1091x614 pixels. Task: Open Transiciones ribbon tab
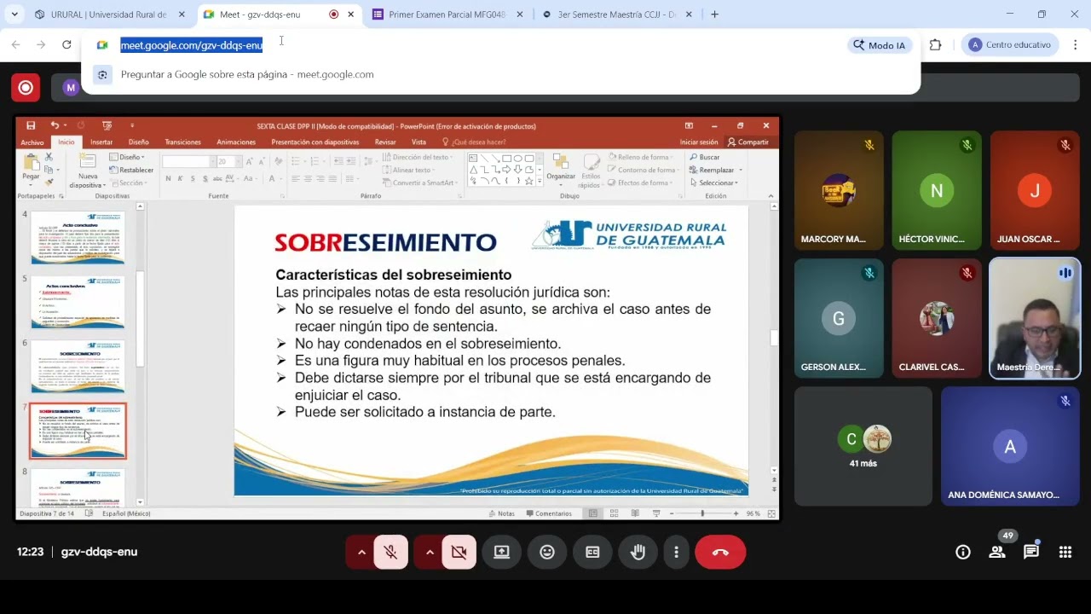pos(183,142)
